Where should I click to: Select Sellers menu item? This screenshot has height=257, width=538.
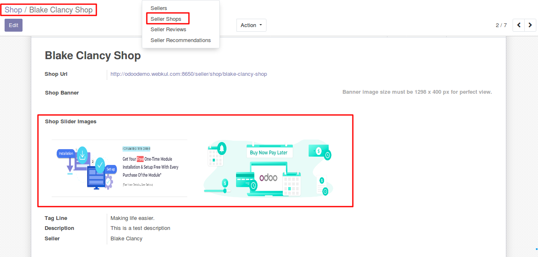tap(158, 8)
